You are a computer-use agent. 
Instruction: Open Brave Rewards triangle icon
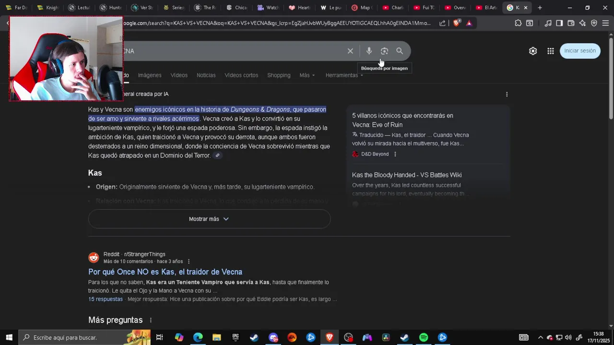pos(469,23)
